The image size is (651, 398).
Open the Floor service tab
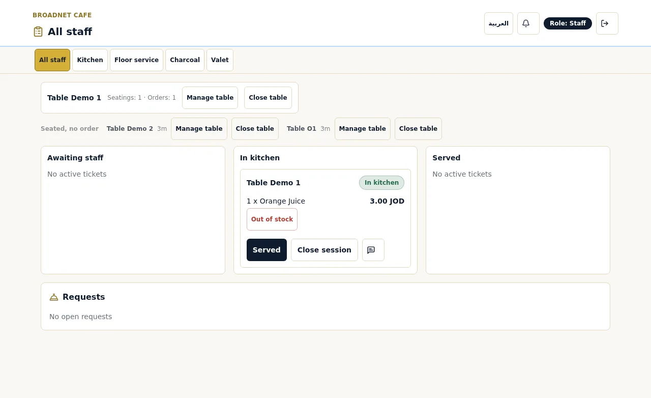click(136, 60)
